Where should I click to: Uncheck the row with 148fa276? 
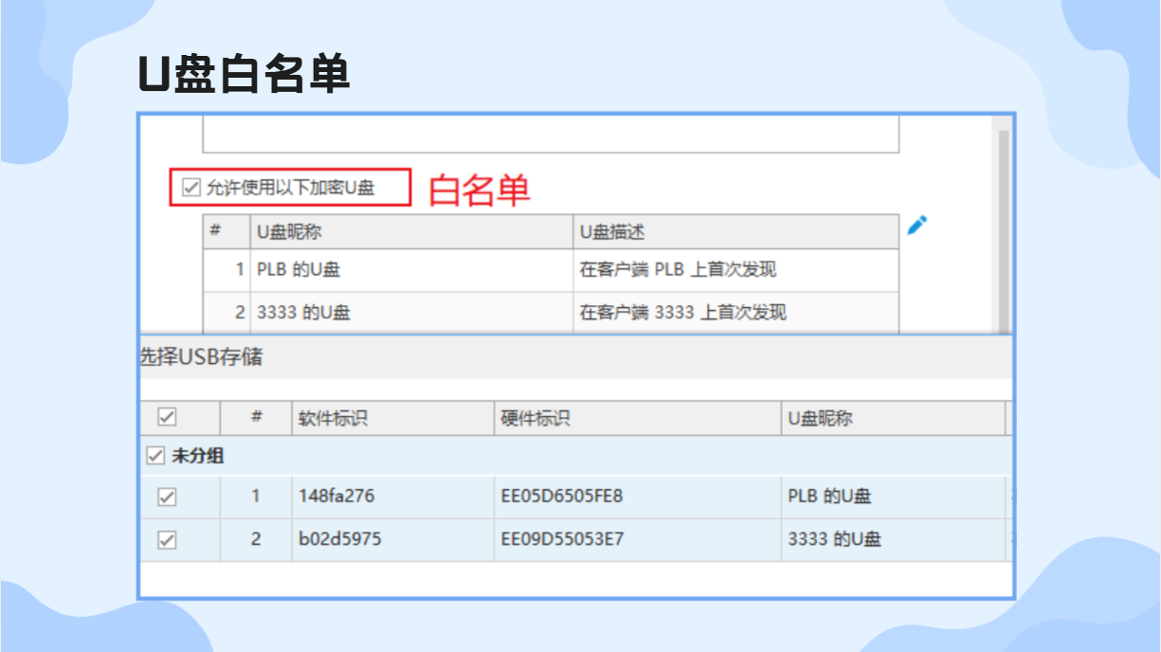point(167,497)
